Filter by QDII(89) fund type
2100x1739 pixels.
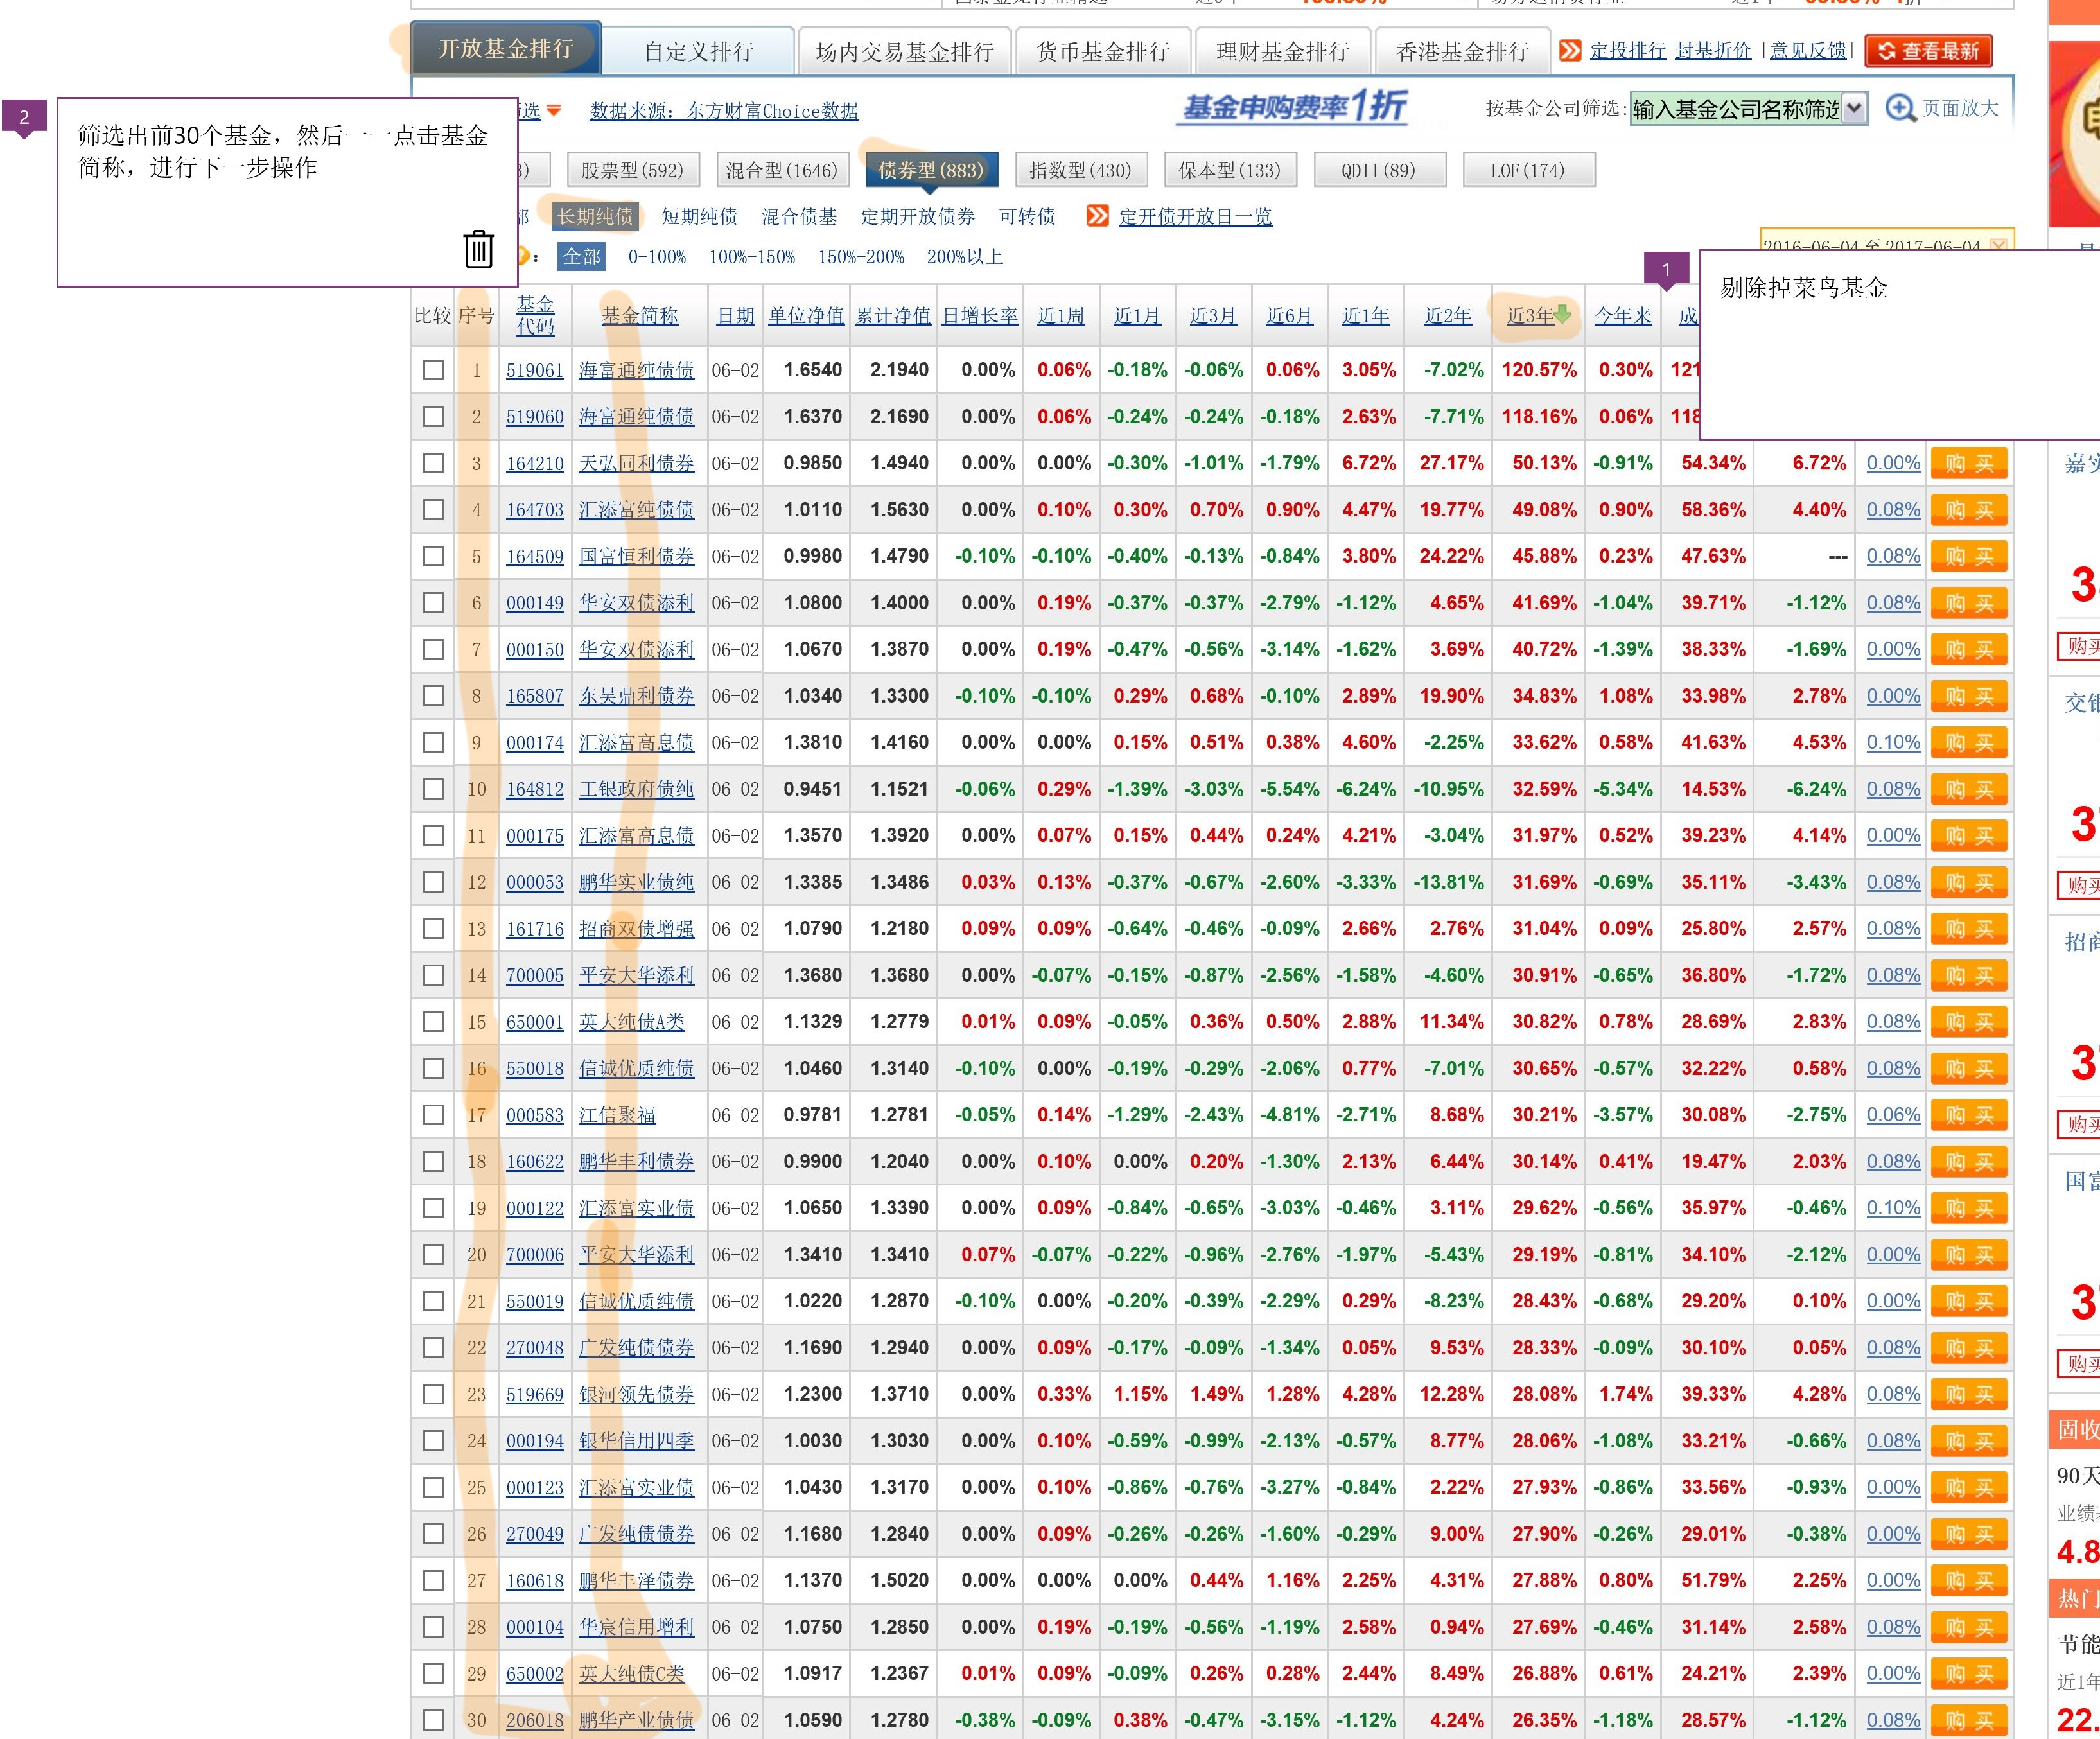pos(1379,170)
